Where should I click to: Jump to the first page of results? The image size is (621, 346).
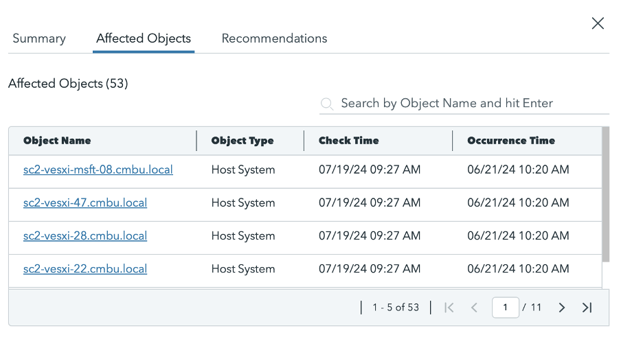(x=449, y=308)
